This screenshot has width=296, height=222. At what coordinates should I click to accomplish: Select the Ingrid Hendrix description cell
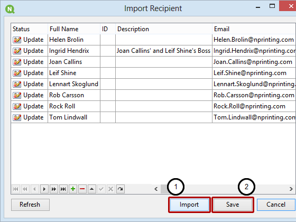[164, 51]
